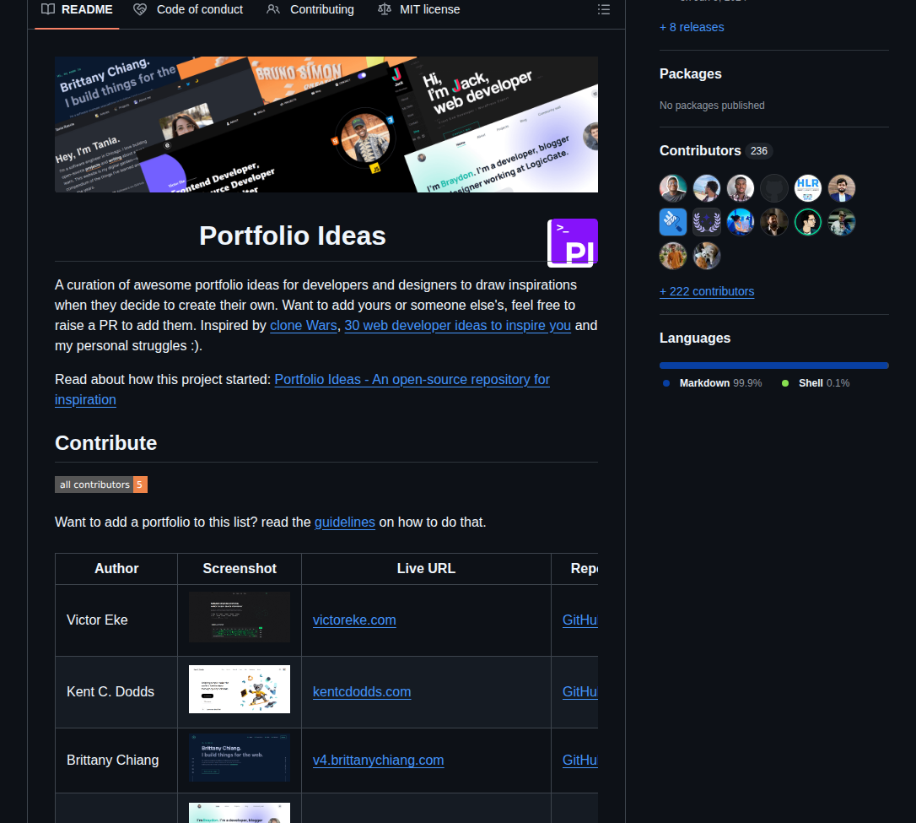The height and width of the screenshot is (823, 916).
Task: Open the Contributors 236 heading link
Action: click(716, 151)
